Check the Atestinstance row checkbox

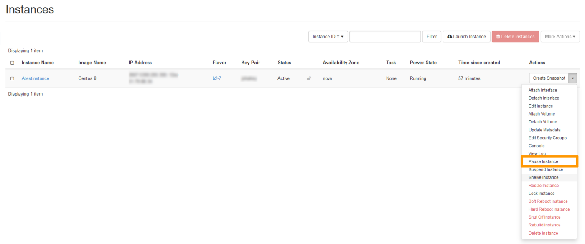click(x=12, y=78)
